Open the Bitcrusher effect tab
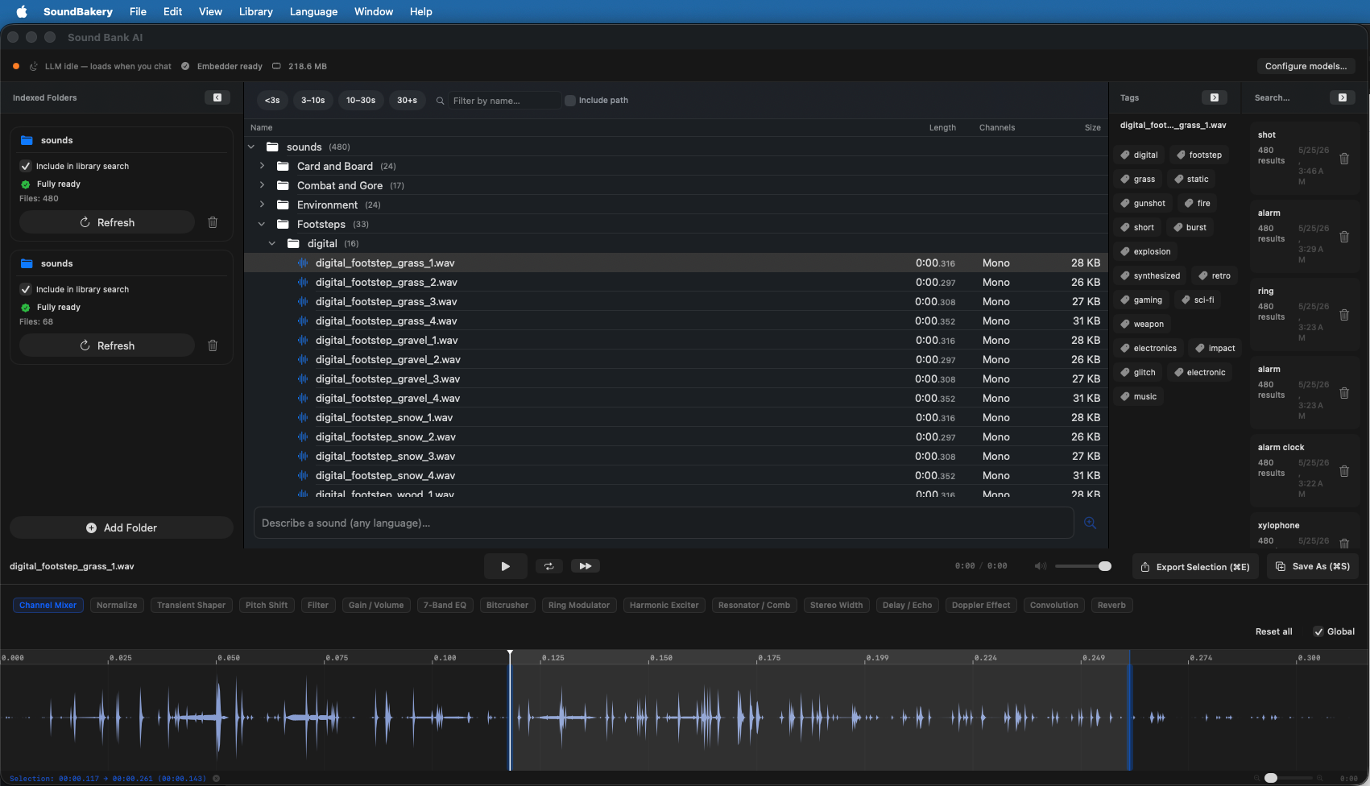 pyautogui.click(x=507, y=605)
